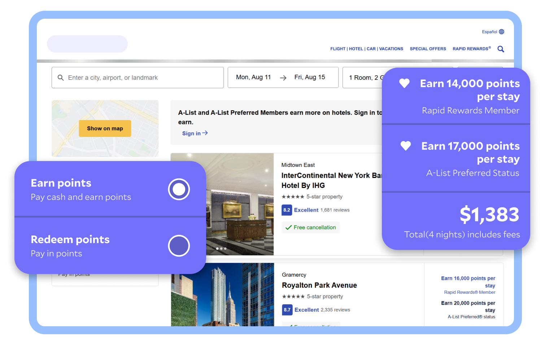
Task: Click the Excellent 1,681 reviews link
Action: (322, 210)
